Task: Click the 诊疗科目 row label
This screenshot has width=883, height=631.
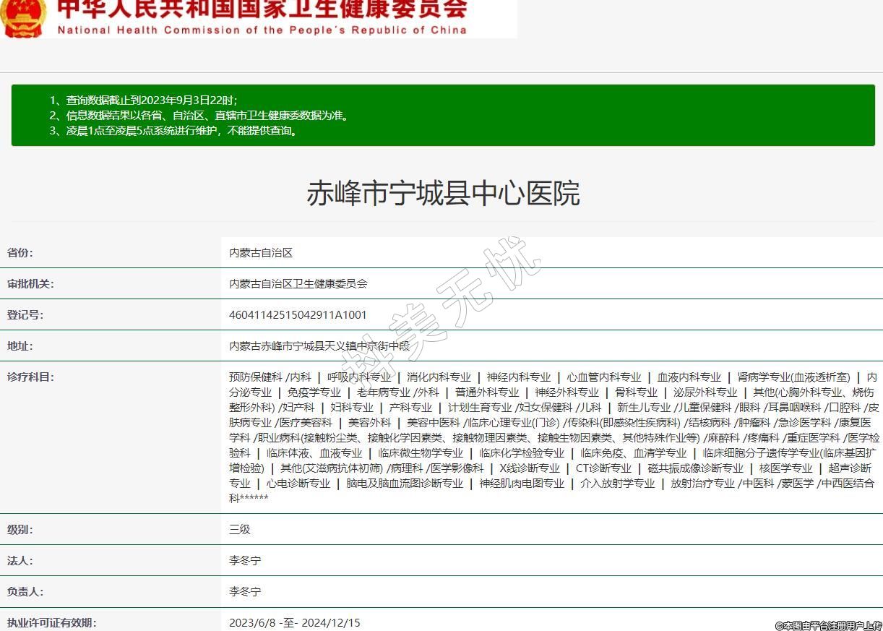Action: coord(30,377)
